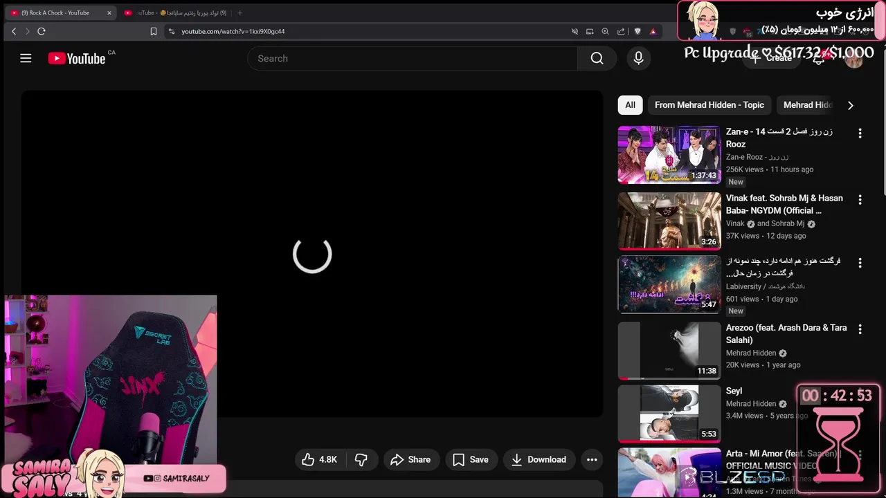The height and width of the screenshot is (498, 886).
Task: Click Arezoo (feat. Arash Dara) title
Action: tap(786, 334)
